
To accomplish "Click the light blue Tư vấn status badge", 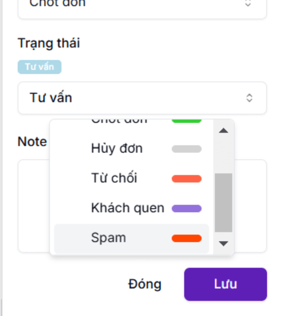I will pyautogui.click(x=39, y=67).
